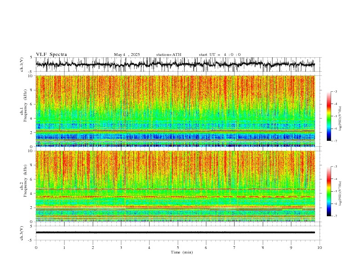This screenshot has height=278, width=360.
Task: Click the "ch.1(V)" waveform axis label
Action: click(22, 65)
